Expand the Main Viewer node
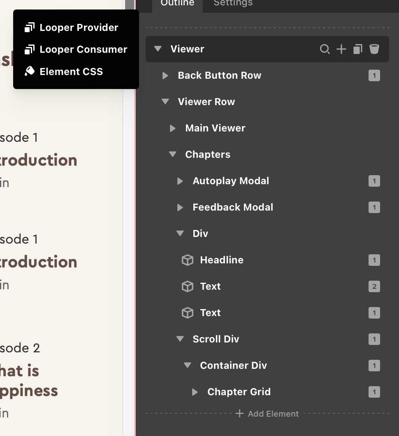Image resolution: width=399 pixels, height=436 pixels. (173, 128)
